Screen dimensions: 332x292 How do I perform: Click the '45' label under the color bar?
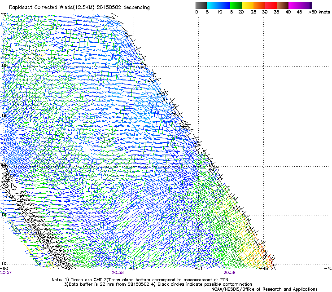coord(299,12)
